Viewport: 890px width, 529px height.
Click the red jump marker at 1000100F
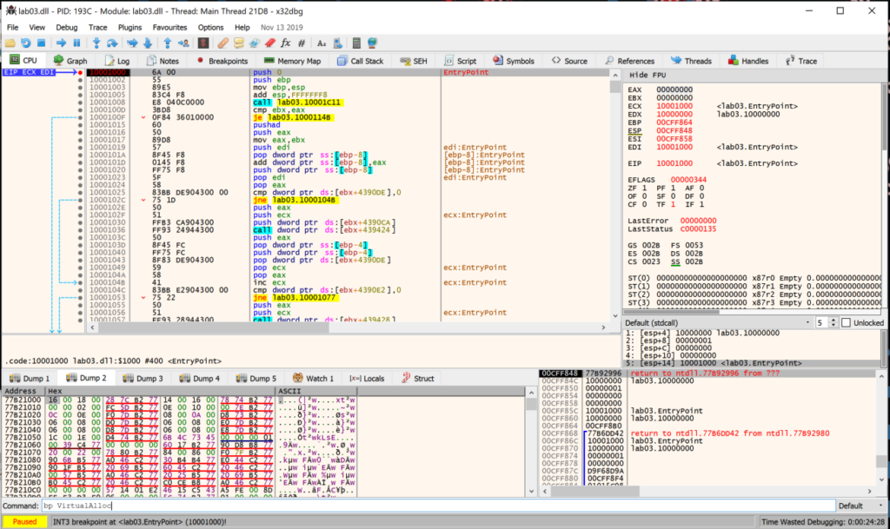tap(143, 117)
